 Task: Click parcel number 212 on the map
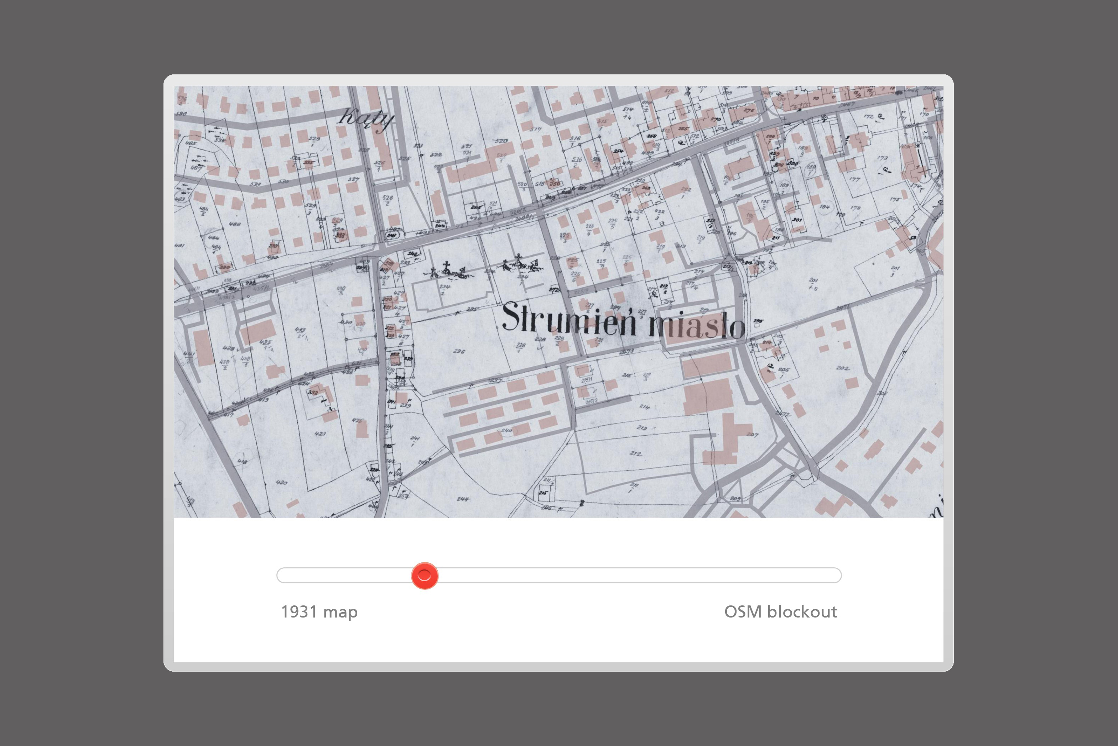tap(635, 453)
